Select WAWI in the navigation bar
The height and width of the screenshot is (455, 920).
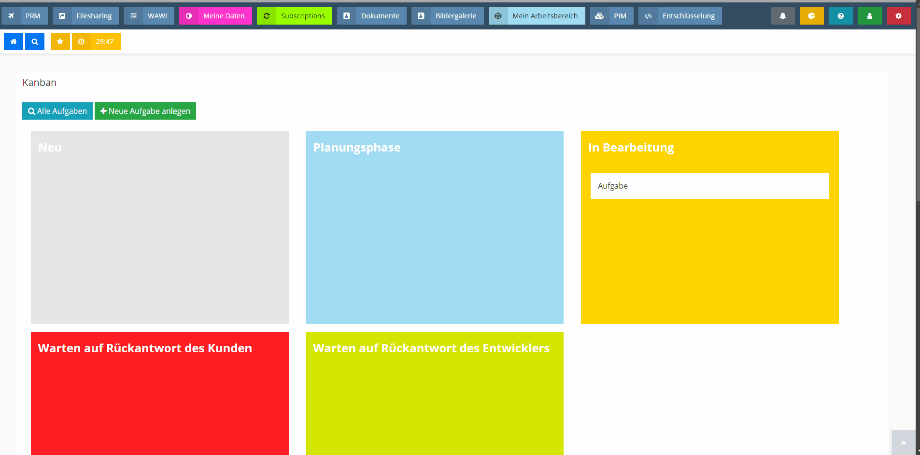click(x=149, y=16)
